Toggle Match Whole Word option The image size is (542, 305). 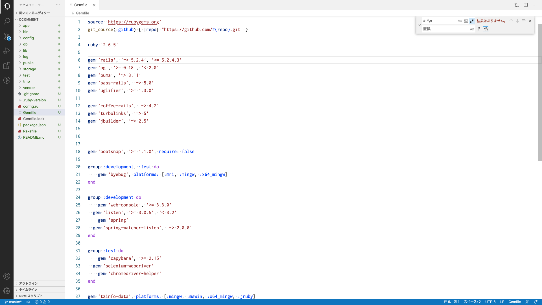tap(466, 21)
